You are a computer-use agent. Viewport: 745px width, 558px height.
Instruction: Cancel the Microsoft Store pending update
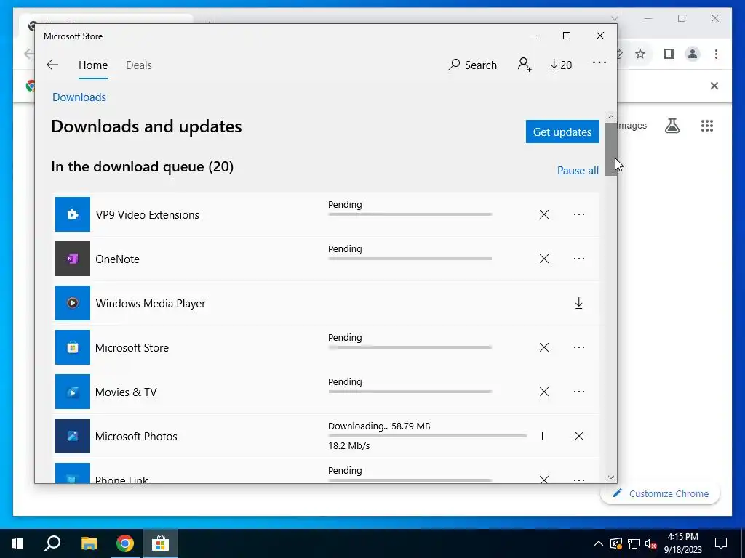point(544,347)
